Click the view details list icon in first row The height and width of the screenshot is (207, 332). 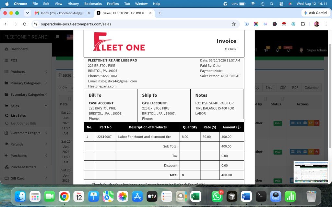[x=293, y=123]
